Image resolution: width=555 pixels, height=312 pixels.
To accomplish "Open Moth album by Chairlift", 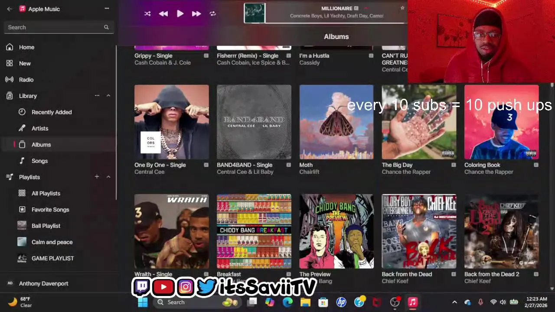I will coord(336,122).
